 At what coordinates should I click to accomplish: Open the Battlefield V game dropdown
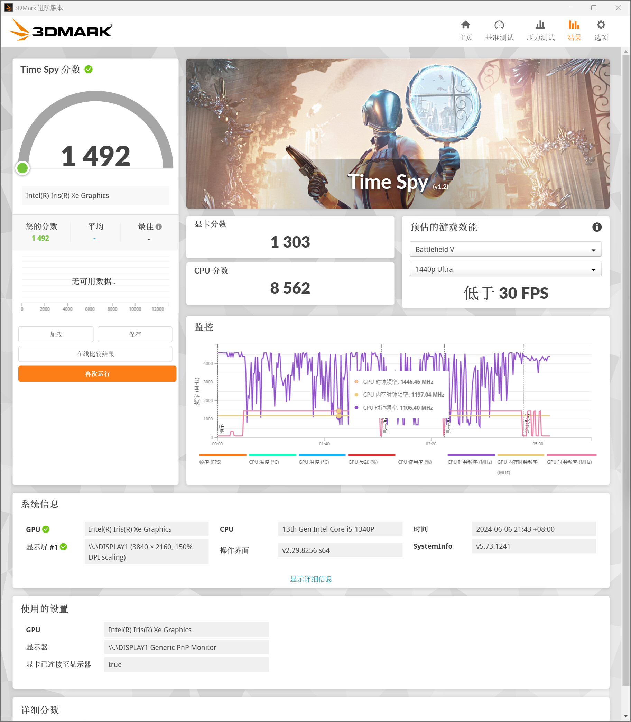coord(505,249)
